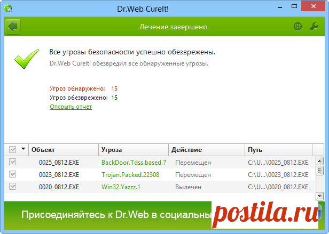
Task: Toggle checkbox for 0020_0812.EXE row
Action: click(x=13, y=187)
